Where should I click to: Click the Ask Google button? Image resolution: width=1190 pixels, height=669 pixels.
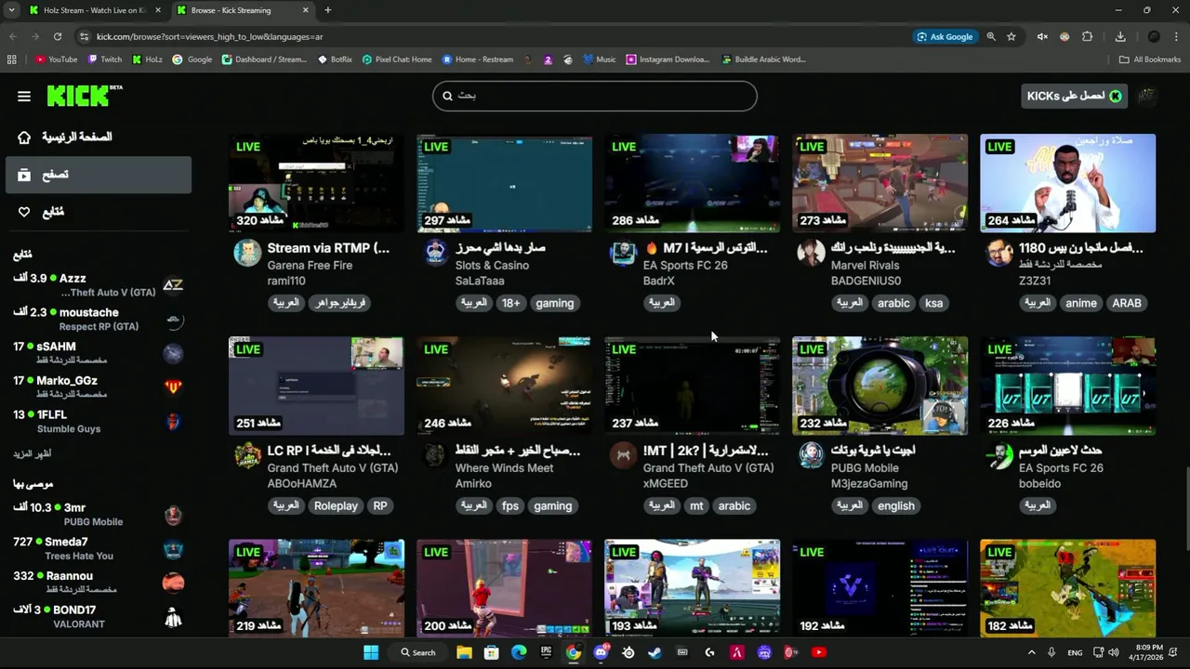tap(945, 36)
